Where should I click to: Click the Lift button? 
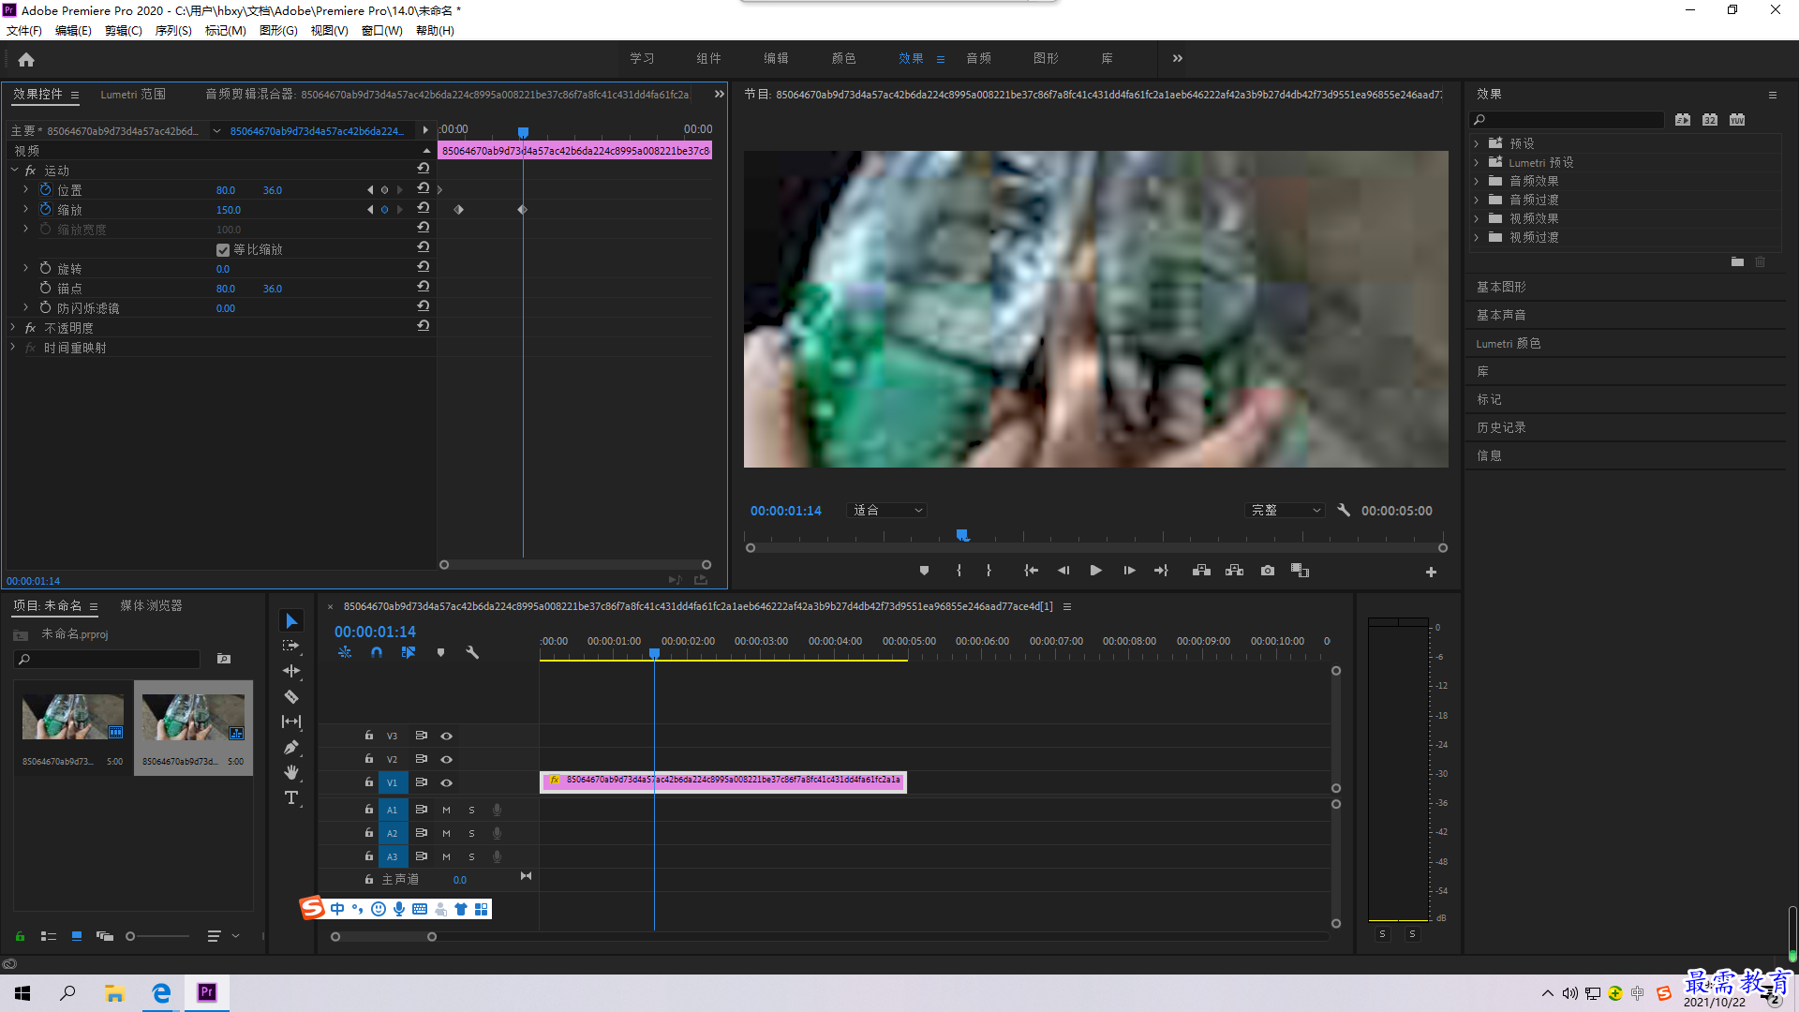point(1201,571)
